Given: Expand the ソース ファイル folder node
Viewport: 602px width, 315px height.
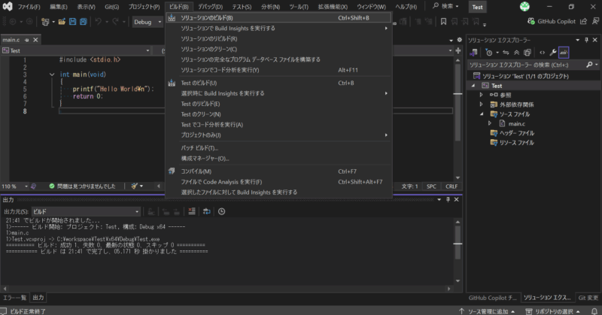Looking at the screenshot, I should tap(482, 114).
